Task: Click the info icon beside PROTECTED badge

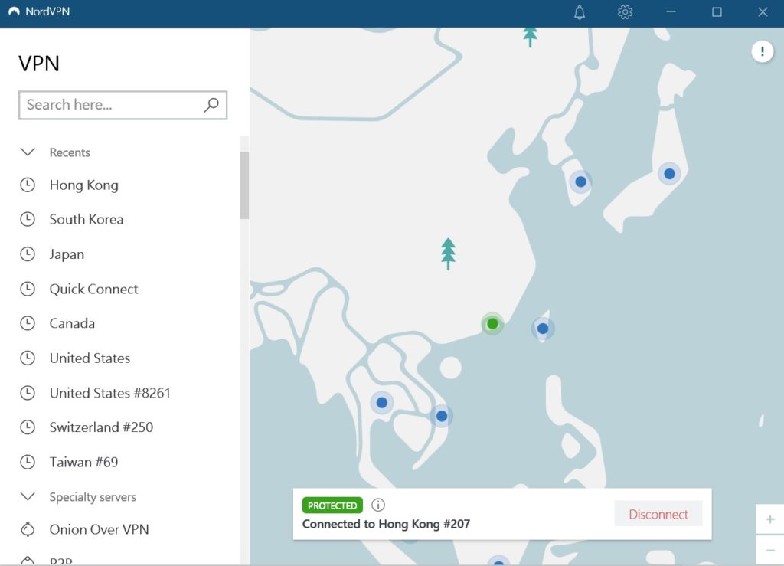Action: pos(378,505)
